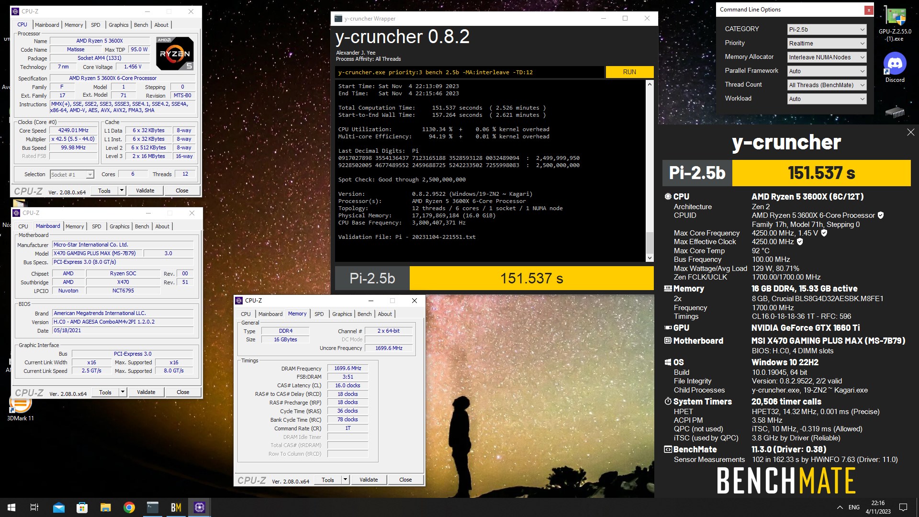Close the BenchMate result panel with X

tap(910, 132)
